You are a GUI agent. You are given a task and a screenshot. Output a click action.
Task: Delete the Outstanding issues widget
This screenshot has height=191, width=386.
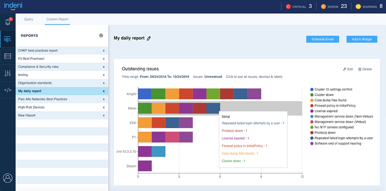(365, 69)
